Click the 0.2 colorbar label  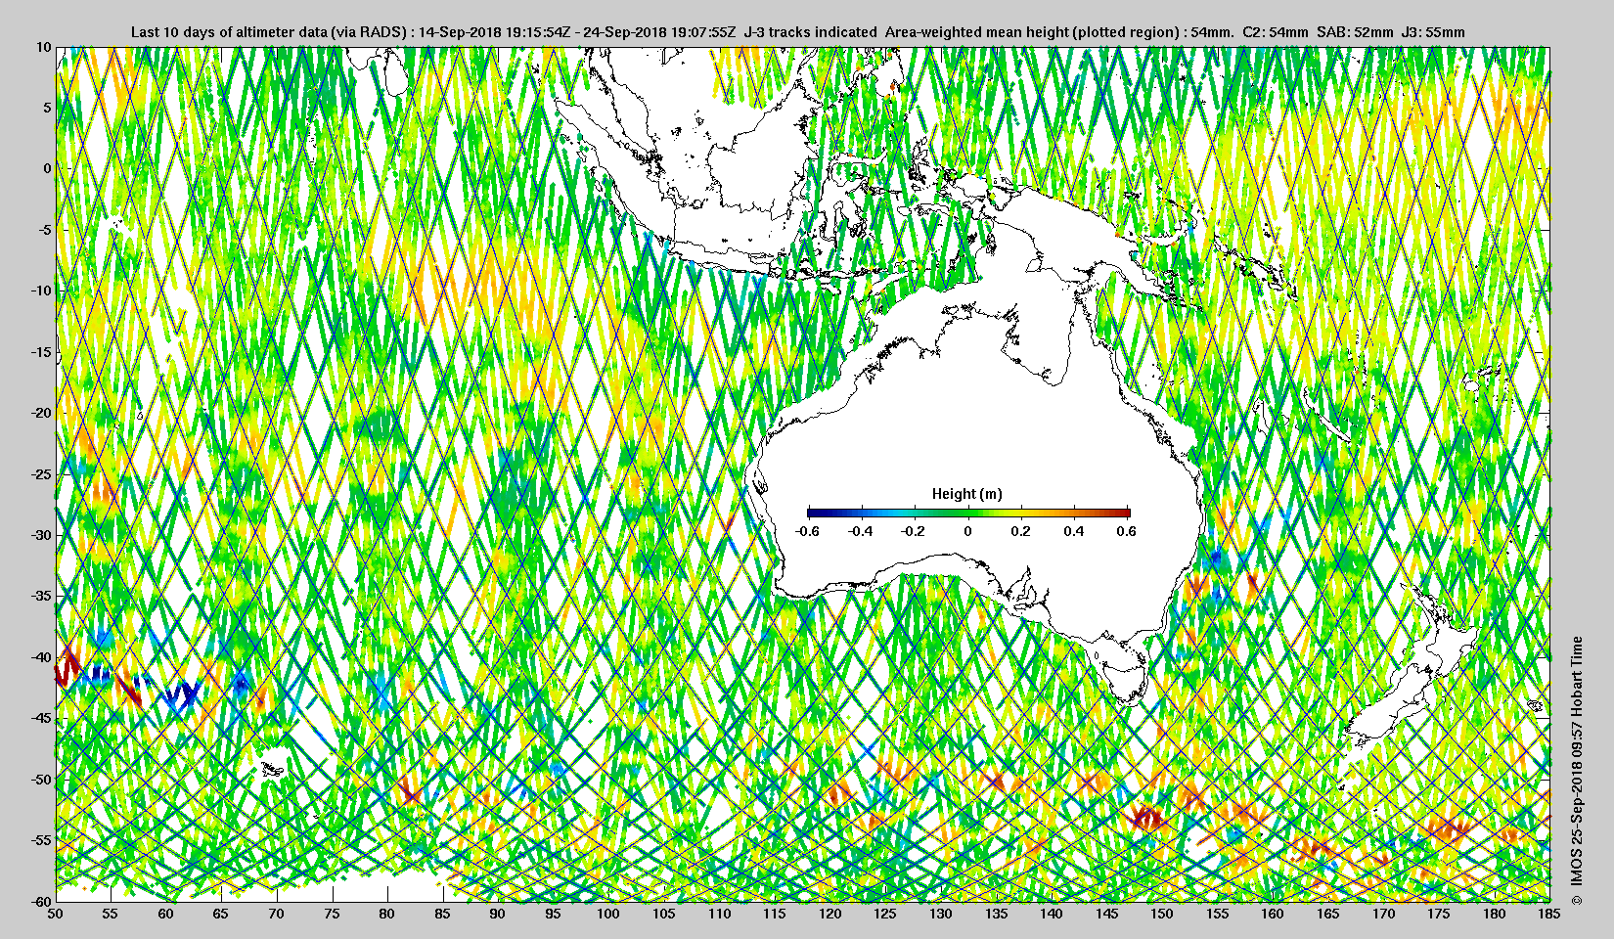(1020, 531)
